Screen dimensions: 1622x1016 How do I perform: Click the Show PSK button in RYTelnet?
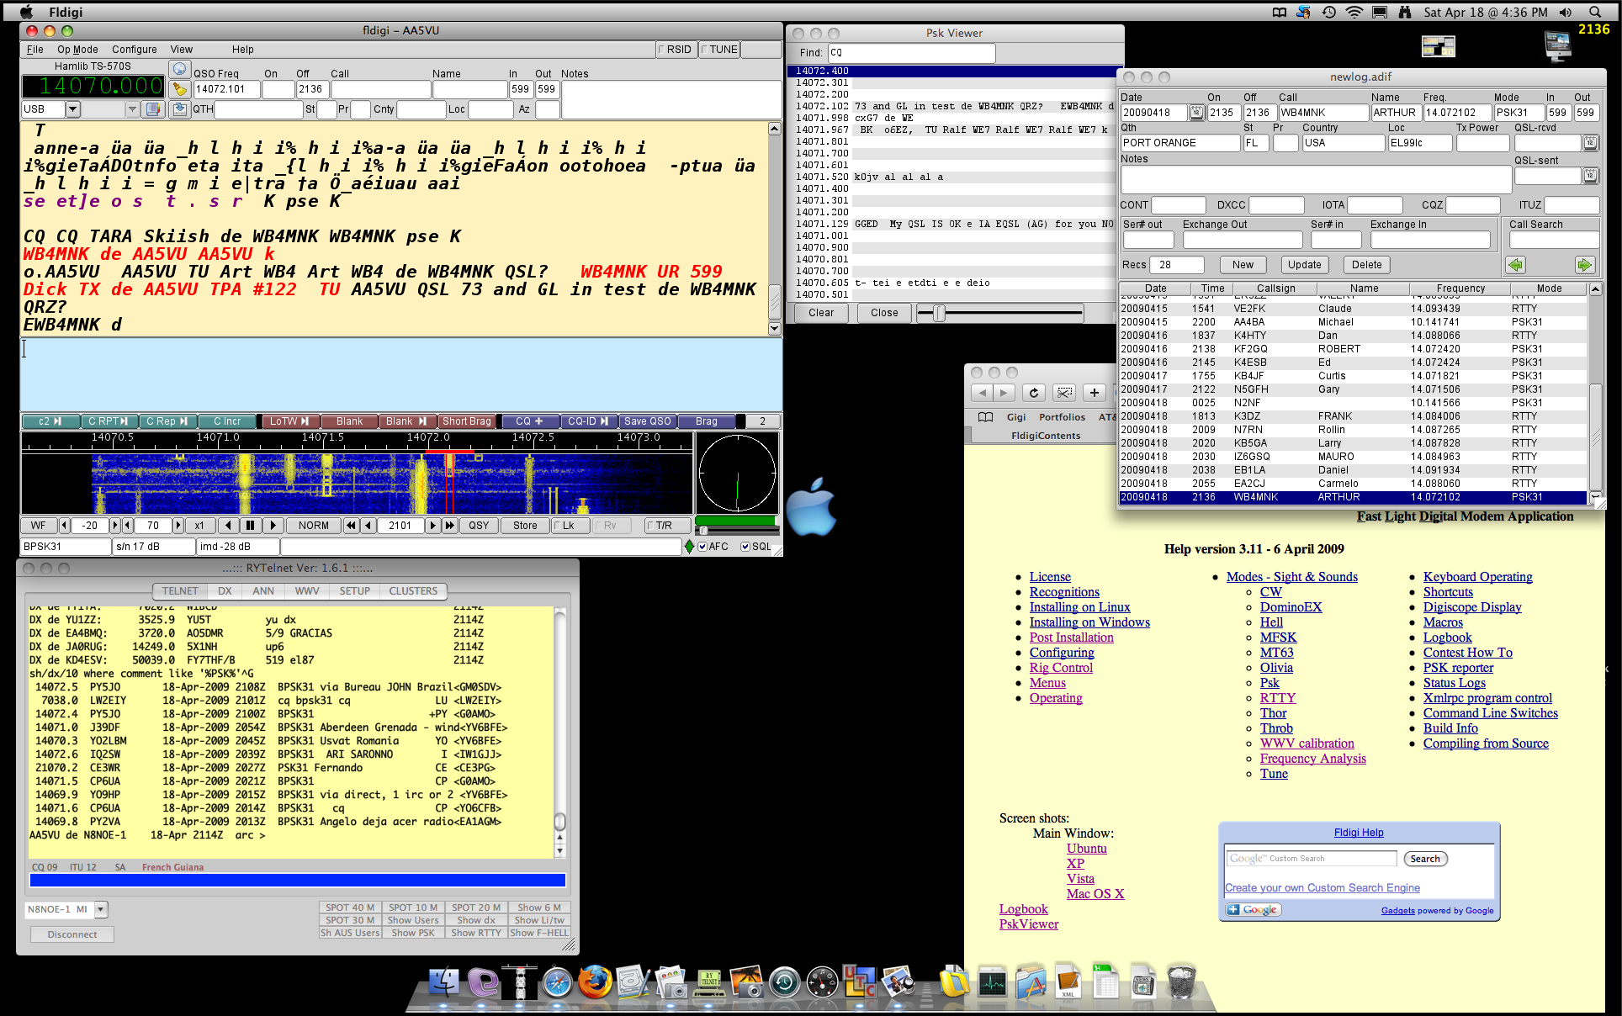[x=413, y=933]
